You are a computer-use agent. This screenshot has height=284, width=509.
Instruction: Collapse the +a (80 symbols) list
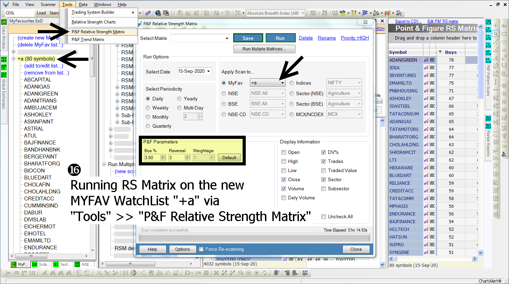coord(14,58)
